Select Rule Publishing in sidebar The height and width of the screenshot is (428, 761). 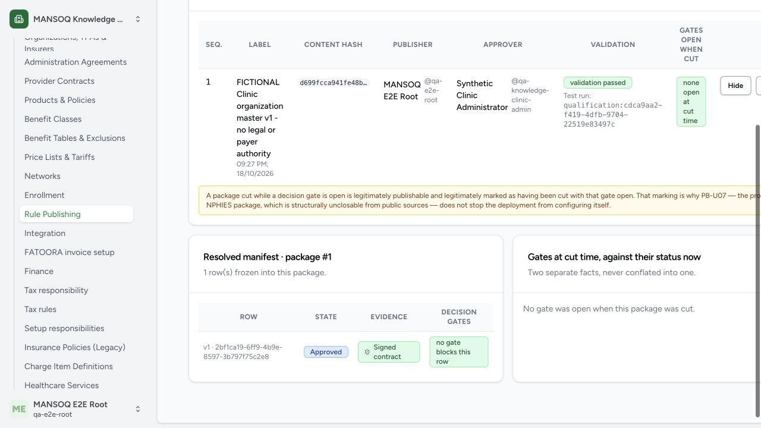click(x=76, y=214)
